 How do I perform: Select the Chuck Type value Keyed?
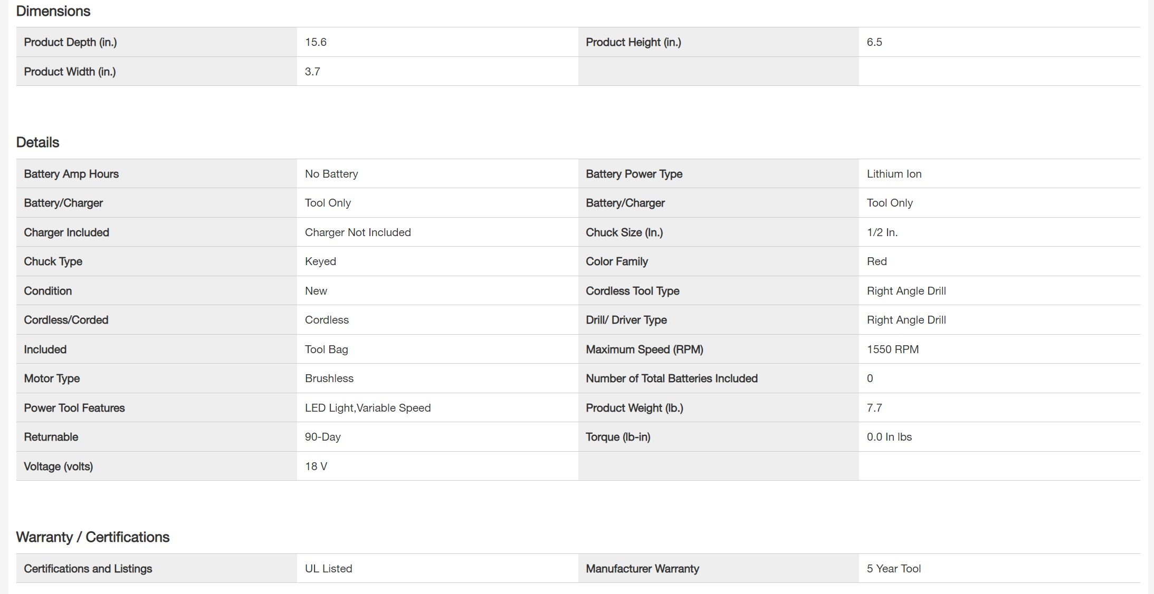click(320, 261)
